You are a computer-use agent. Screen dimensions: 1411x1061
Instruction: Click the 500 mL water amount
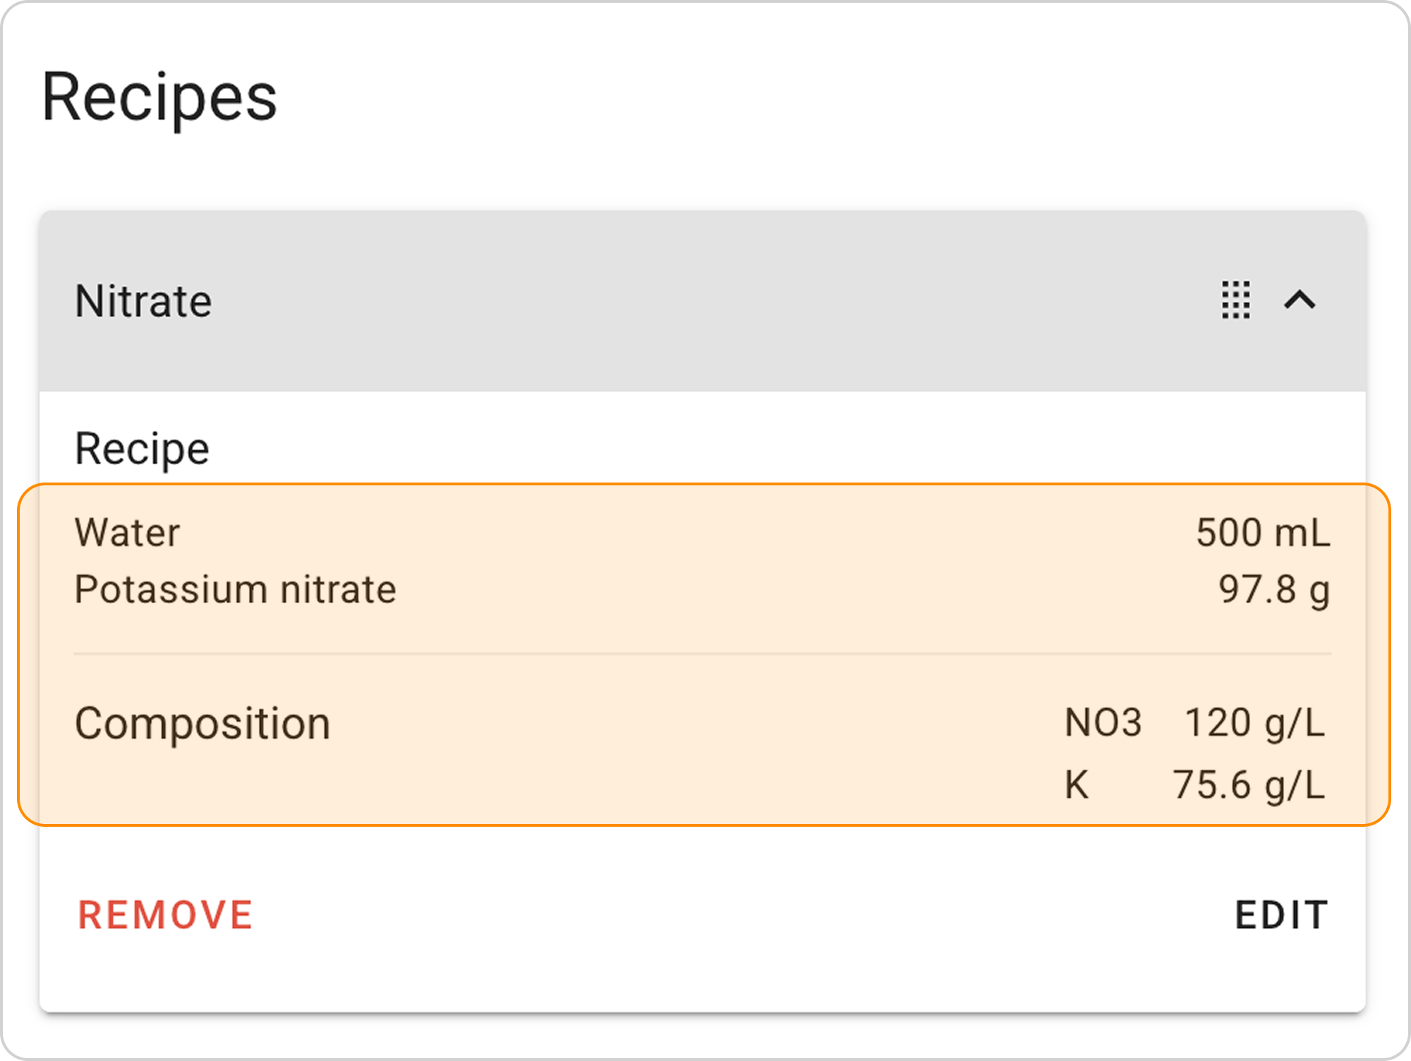pos(1262,533)
